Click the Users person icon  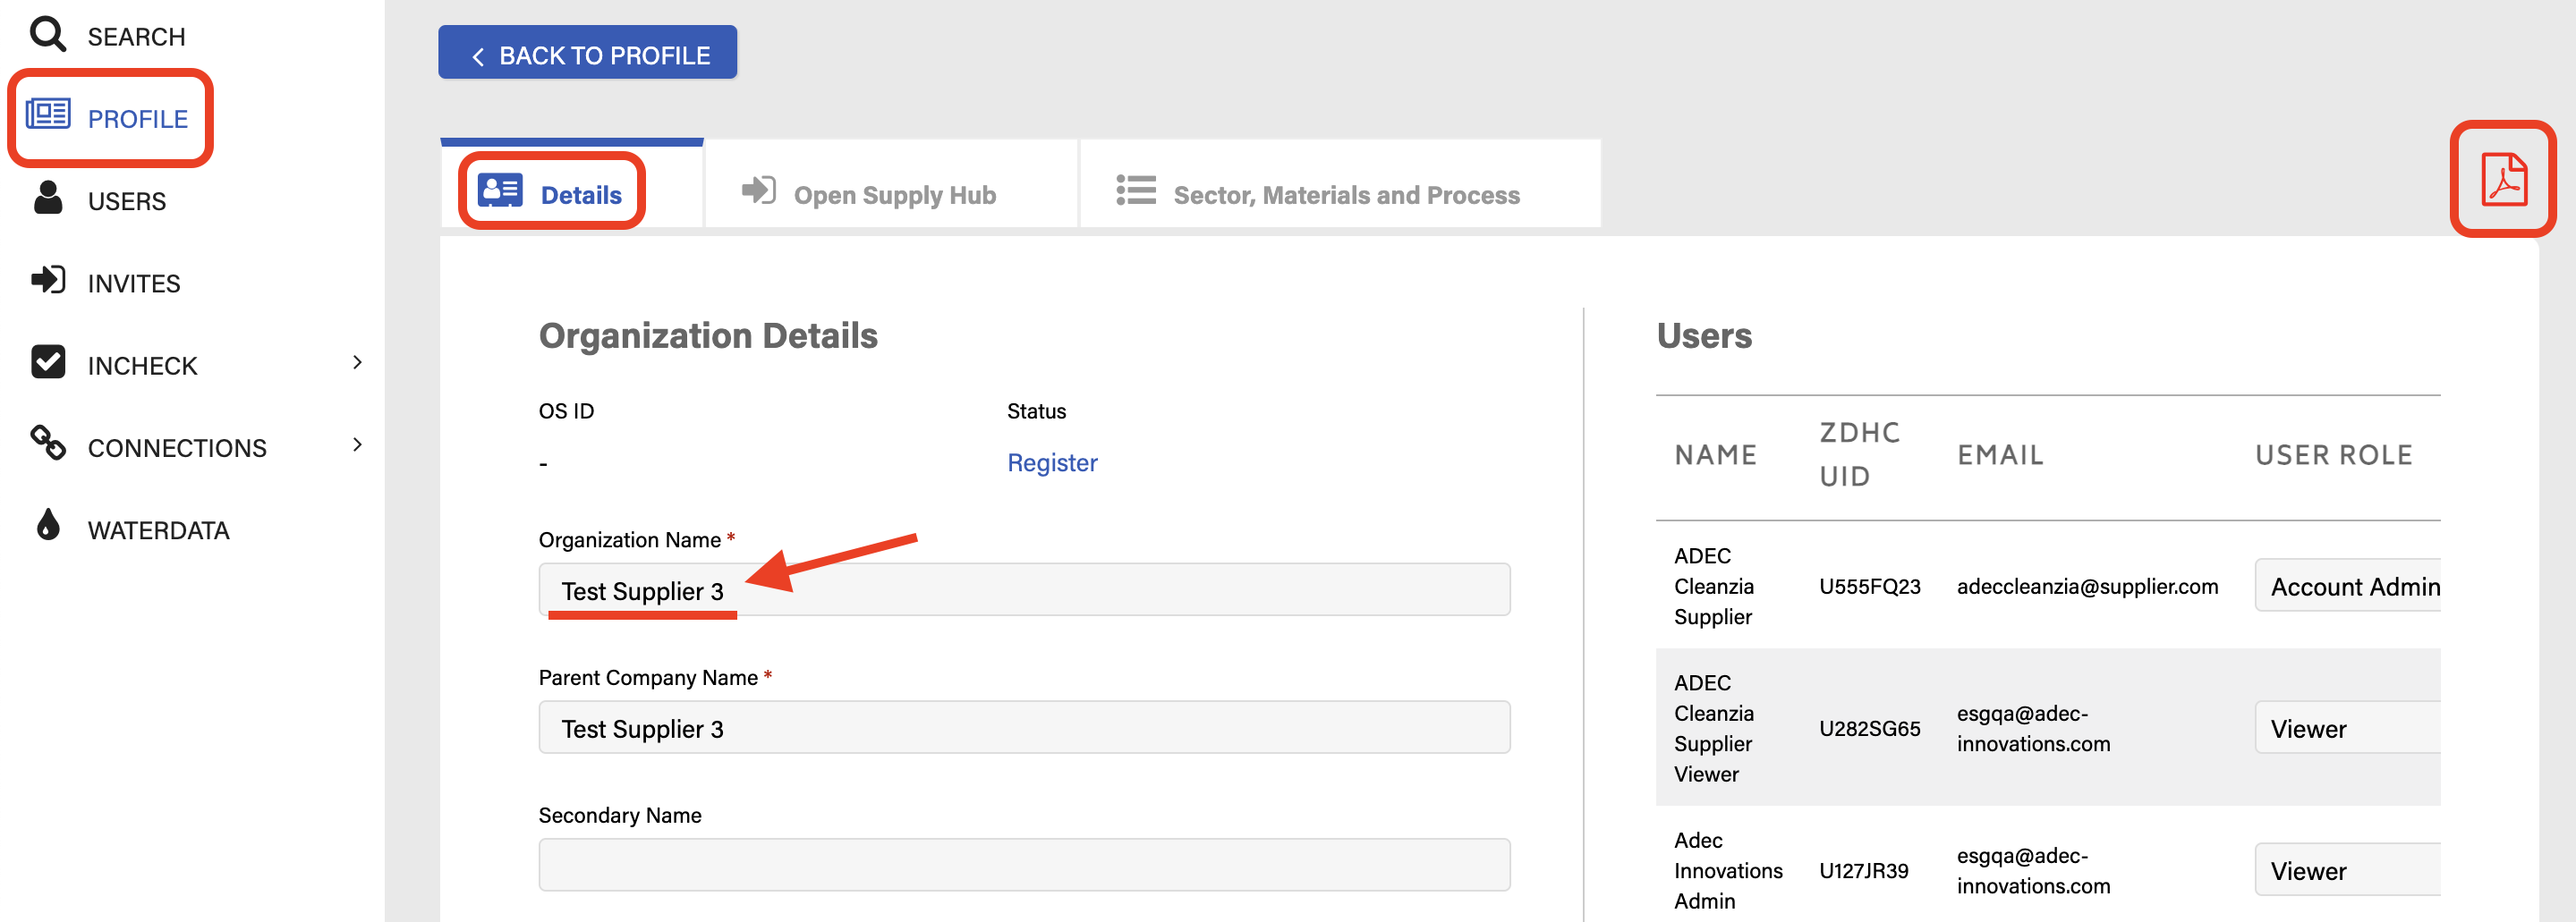click(x=47, y=197)
